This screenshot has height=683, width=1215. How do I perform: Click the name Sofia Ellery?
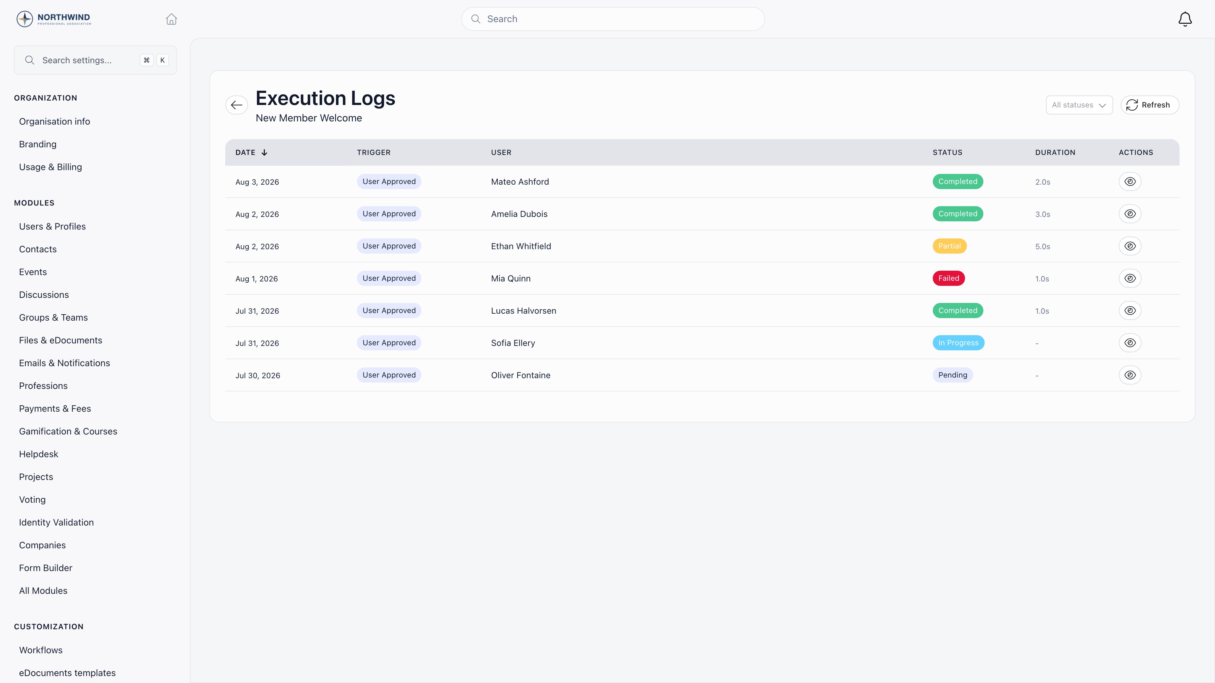point(513,343)
